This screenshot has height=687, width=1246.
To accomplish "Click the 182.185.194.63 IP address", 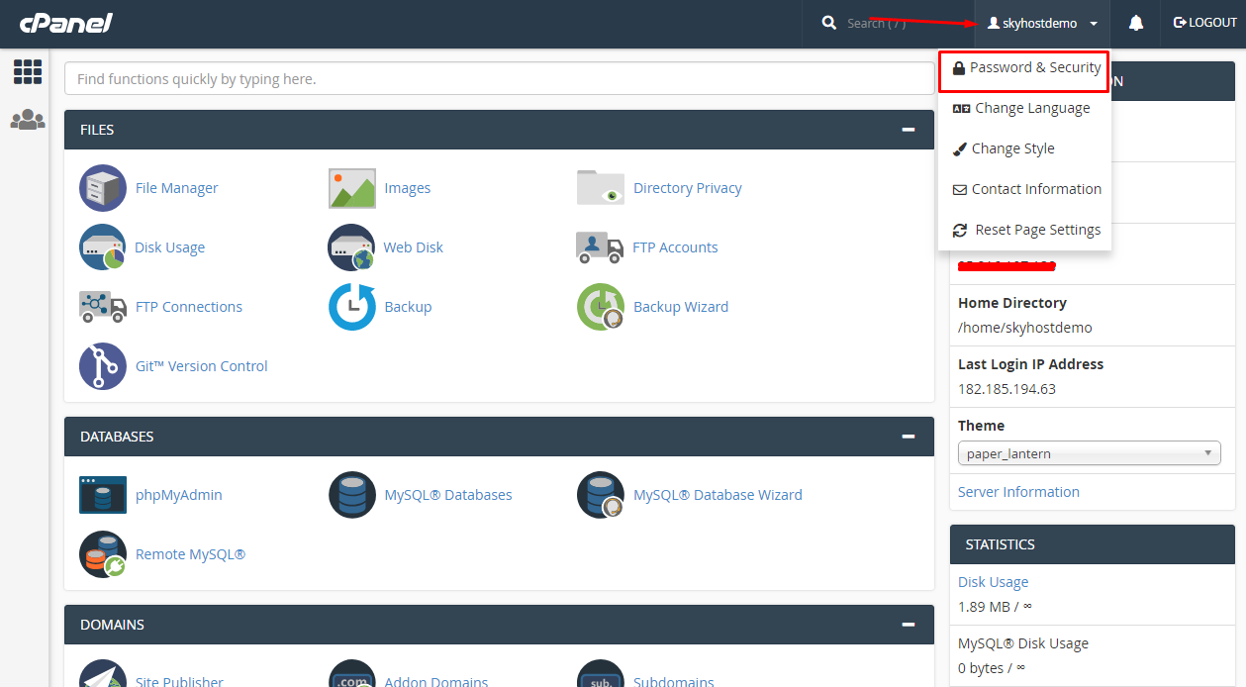I will (x=1006, y=389).
